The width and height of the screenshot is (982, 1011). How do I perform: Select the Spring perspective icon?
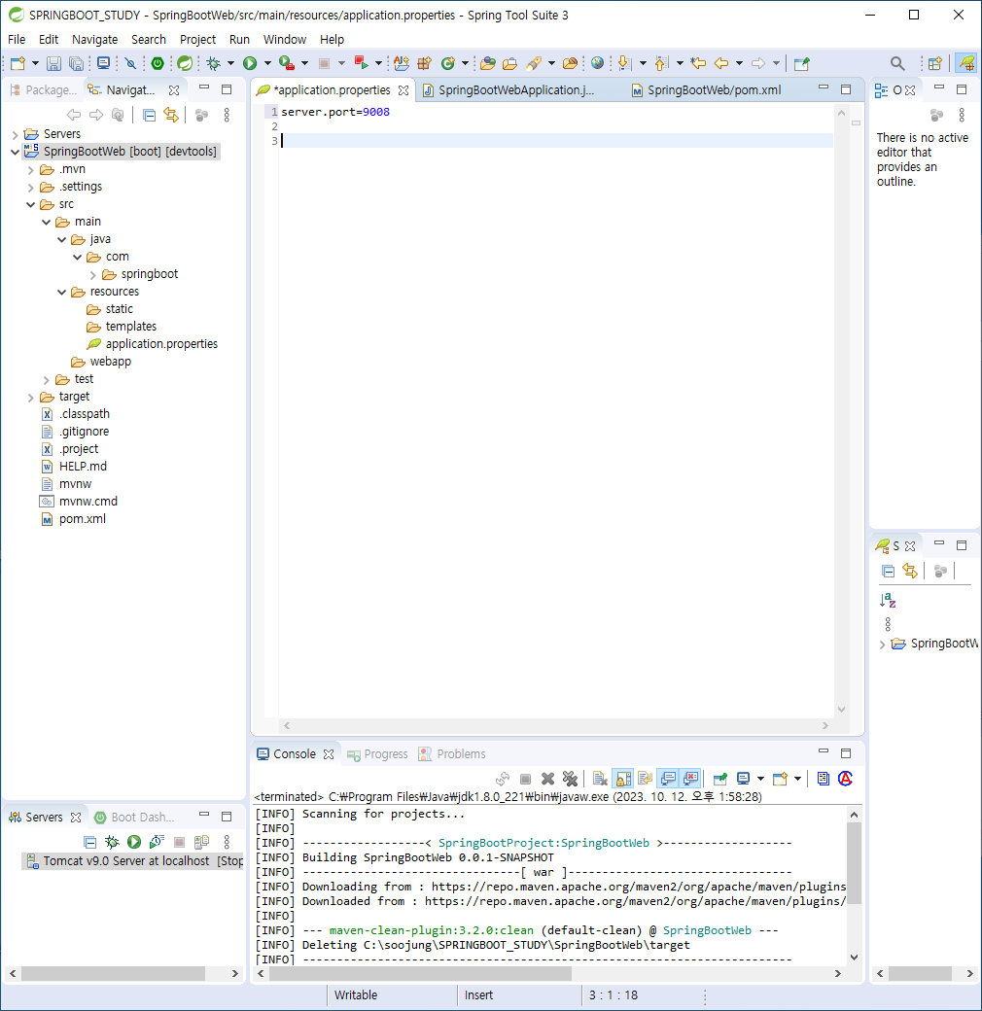[x=965, y=63]
